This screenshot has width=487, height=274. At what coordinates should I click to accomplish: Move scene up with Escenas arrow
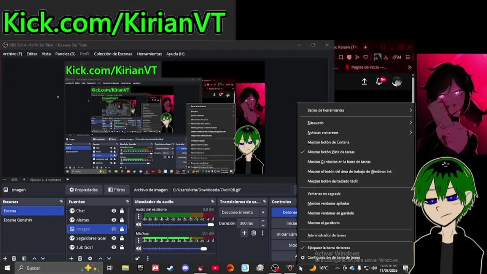34,258
